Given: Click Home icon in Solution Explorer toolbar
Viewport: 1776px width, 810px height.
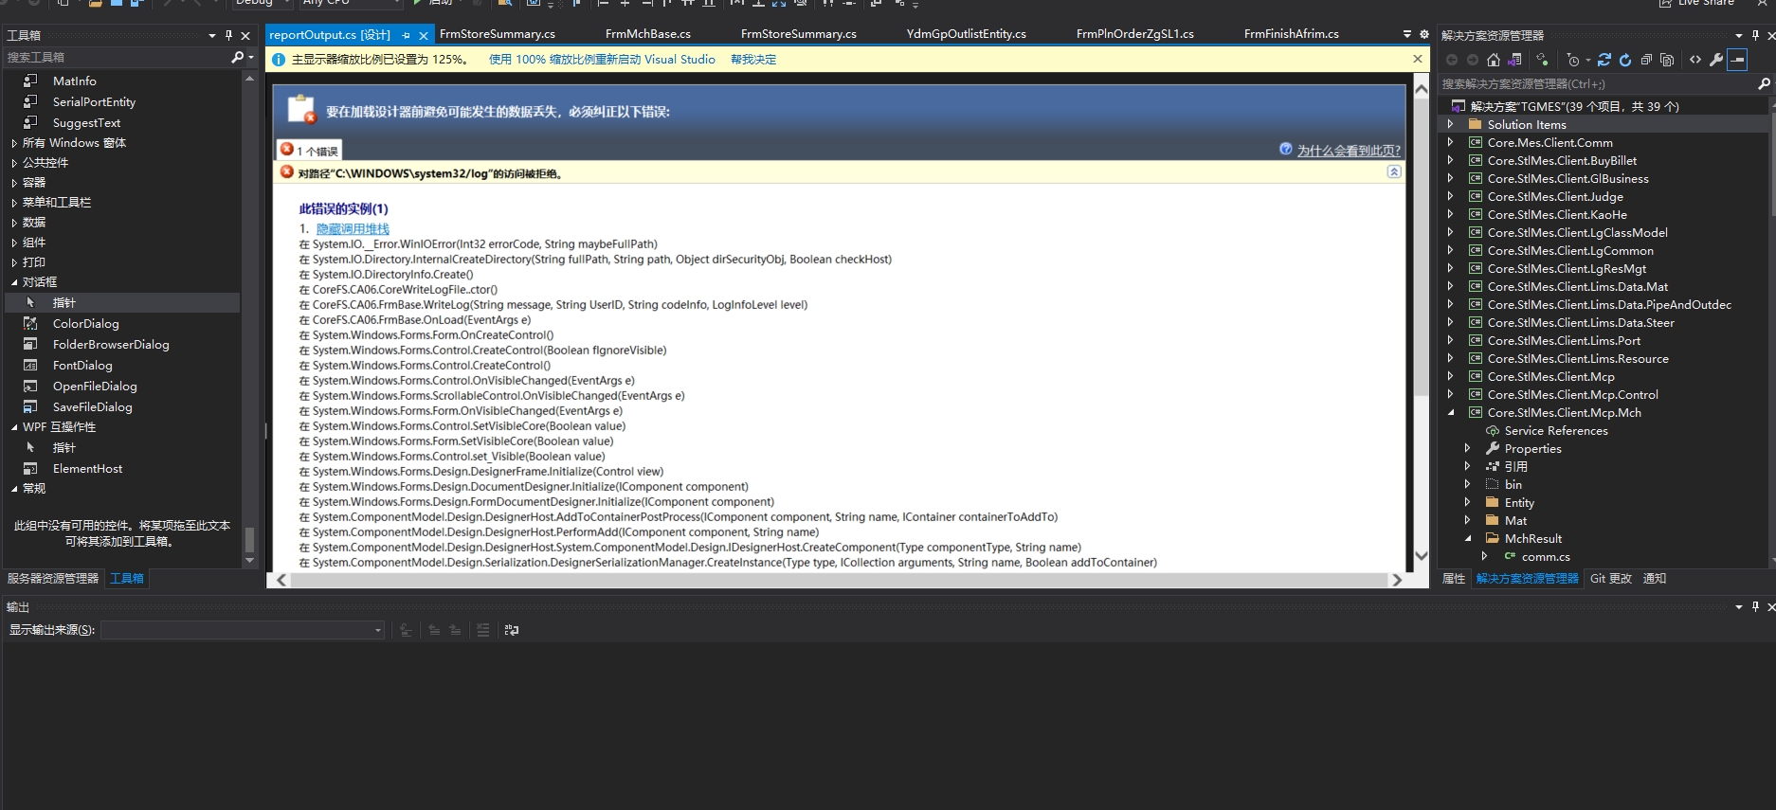Looking at the screenshot, I should [1494, 60].
